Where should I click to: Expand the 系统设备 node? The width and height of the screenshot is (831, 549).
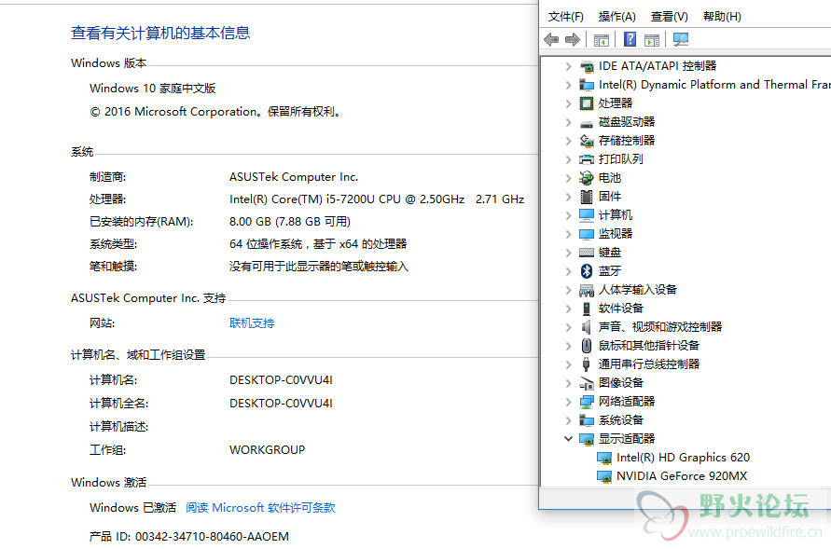(568, 420)
